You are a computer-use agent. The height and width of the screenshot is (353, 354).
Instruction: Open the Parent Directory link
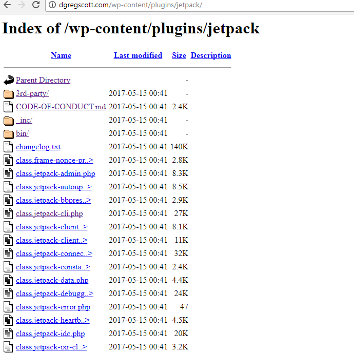pos(43,80)
